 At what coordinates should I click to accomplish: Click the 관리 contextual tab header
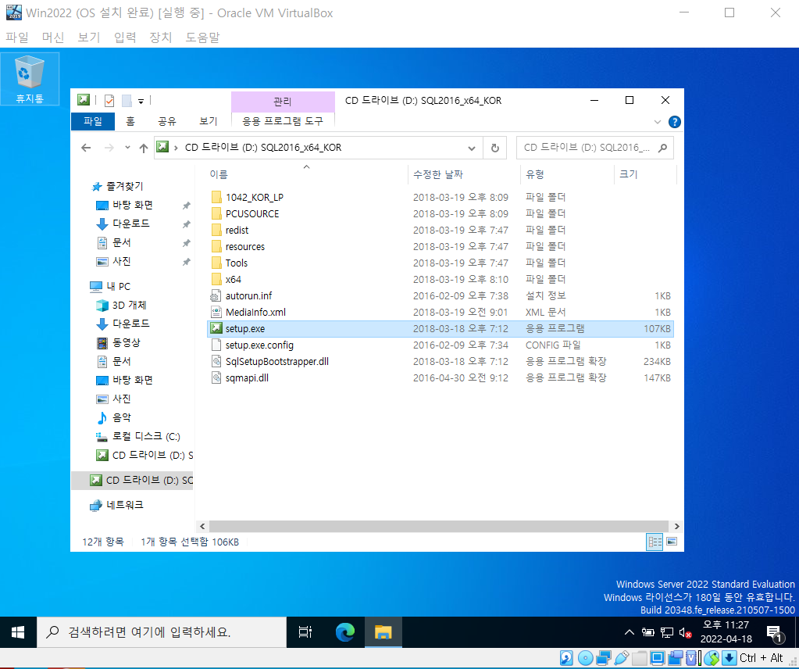tap(283, 102)
